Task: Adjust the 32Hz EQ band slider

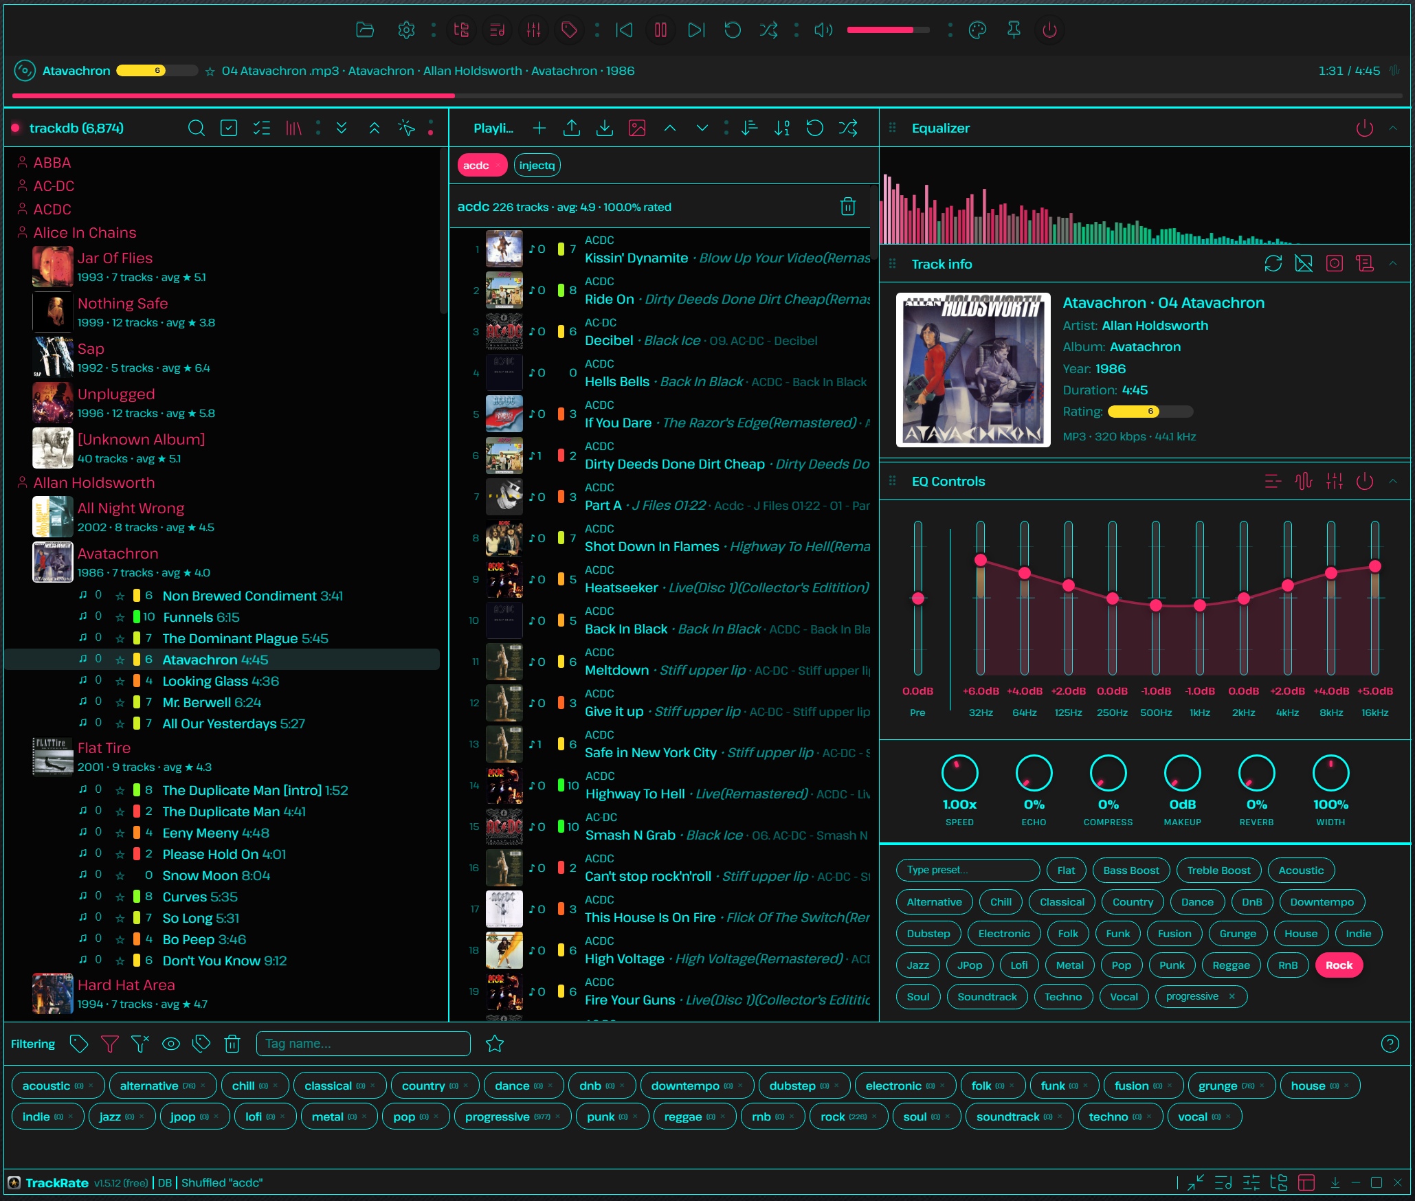Action: point(981,598)
